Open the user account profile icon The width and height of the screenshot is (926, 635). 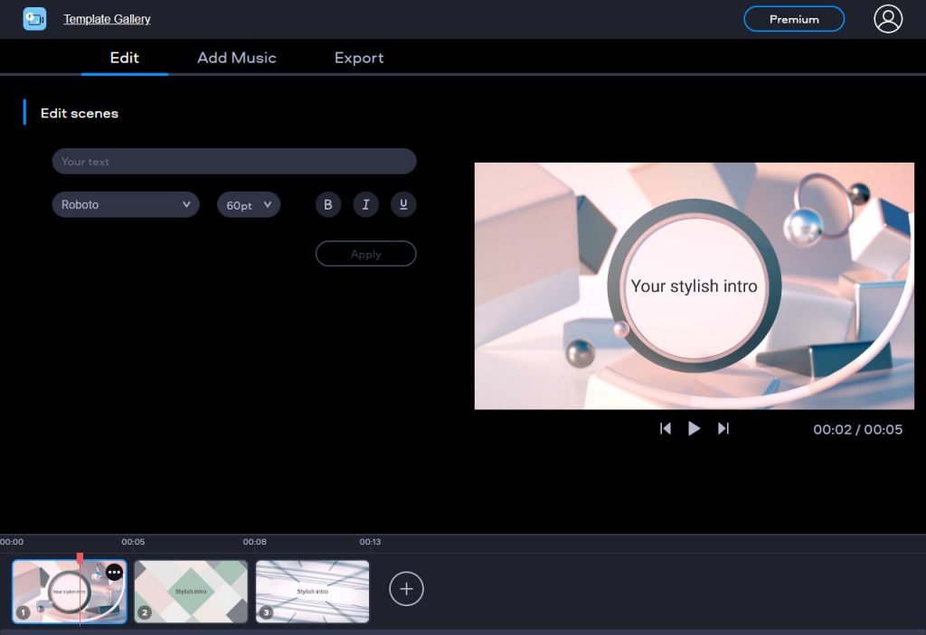pos(887,18)
